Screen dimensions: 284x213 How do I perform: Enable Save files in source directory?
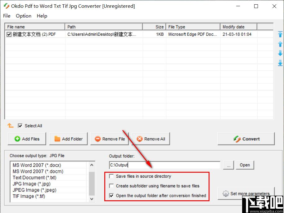pos(111,176)
